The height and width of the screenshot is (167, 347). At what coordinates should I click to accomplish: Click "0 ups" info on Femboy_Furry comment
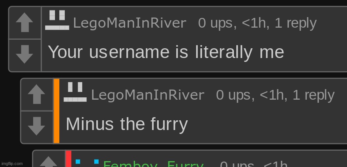tap(237, 164)
